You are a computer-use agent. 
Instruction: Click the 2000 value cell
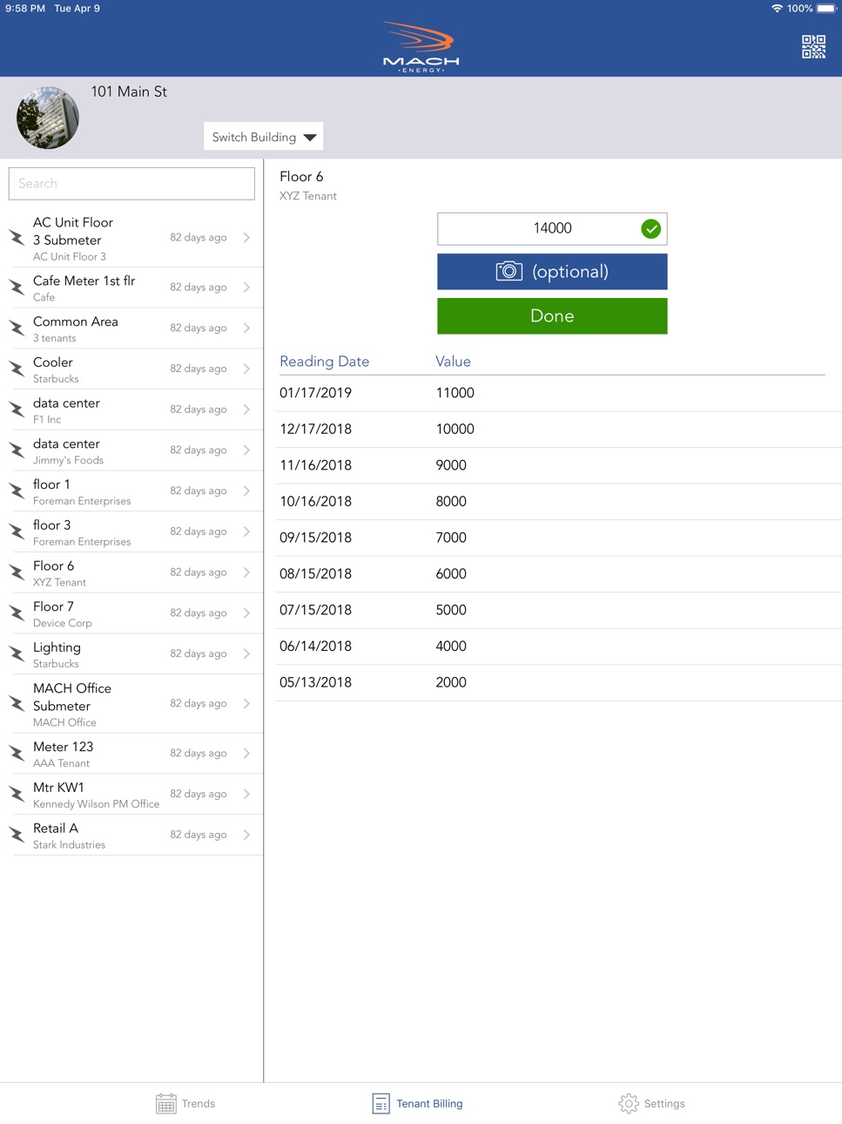click(x=451, y=682)
